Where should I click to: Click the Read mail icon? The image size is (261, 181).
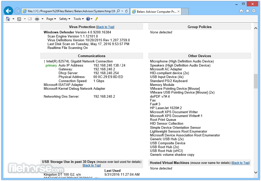click(x=30, y=19)
